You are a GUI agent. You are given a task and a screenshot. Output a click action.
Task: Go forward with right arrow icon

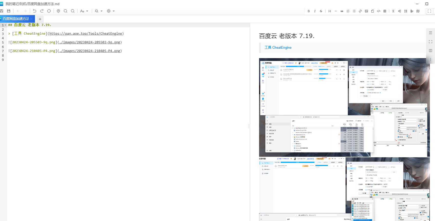[x=25, y=11]
